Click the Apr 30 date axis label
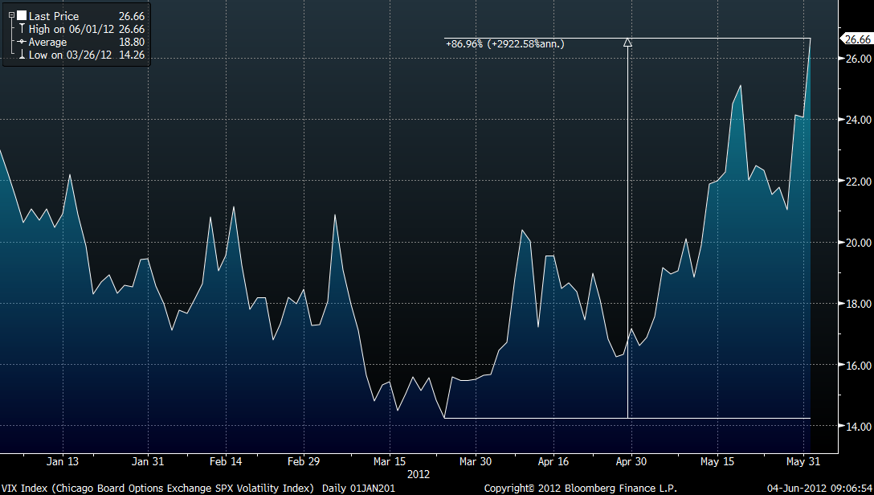874x495 pixels. [x=631, y=462]
